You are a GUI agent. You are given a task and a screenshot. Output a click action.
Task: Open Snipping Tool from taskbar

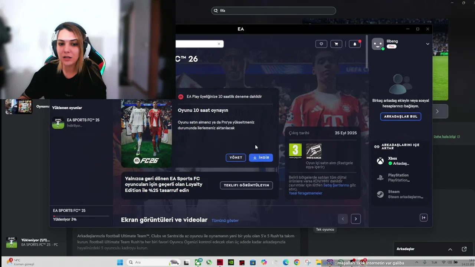[x=308, y=262]
